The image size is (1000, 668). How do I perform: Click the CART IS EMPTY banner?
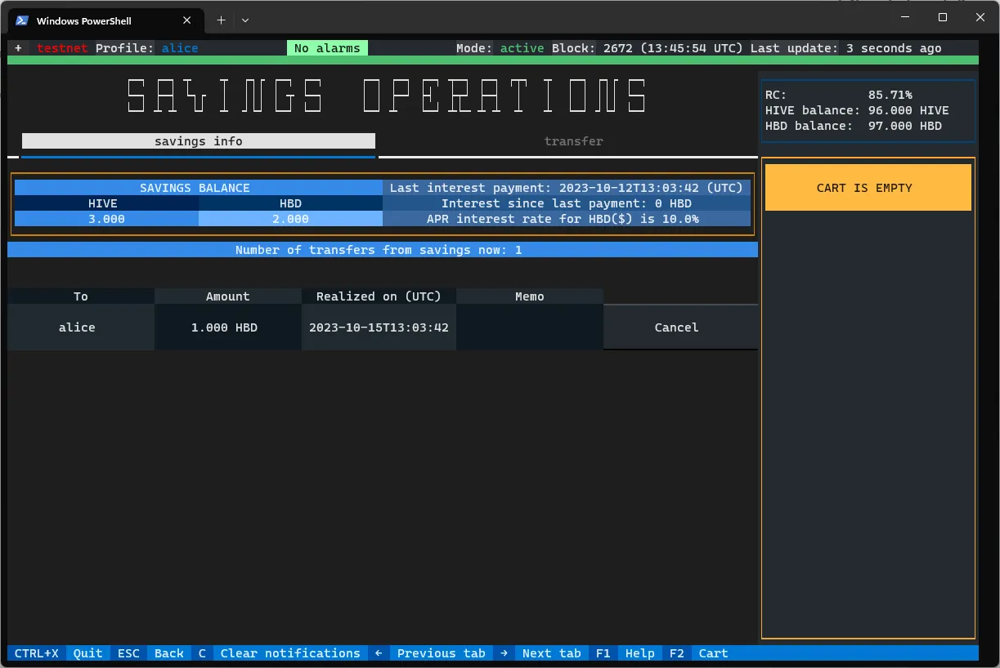point(868,188)
